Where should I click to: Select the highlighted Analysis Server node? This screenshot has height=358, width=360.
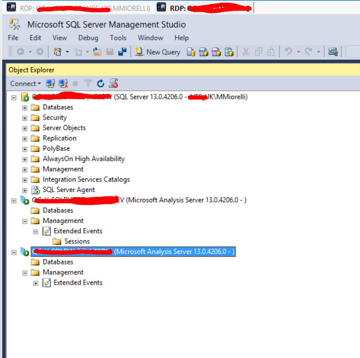(x=133, y=252)
